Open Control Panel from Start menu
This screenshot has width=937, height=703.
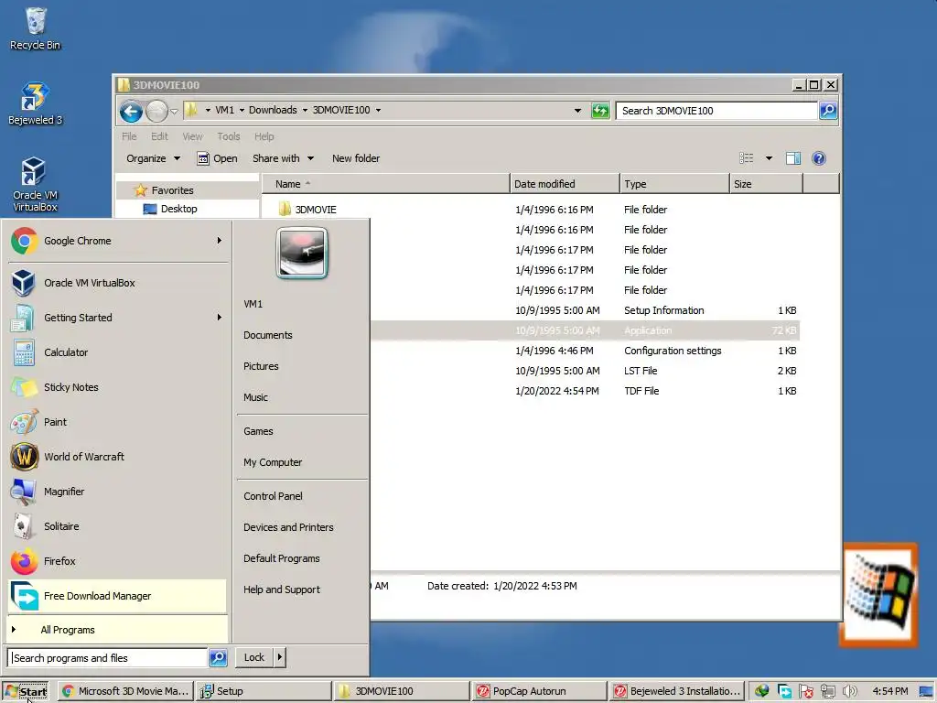coord(273,496)
